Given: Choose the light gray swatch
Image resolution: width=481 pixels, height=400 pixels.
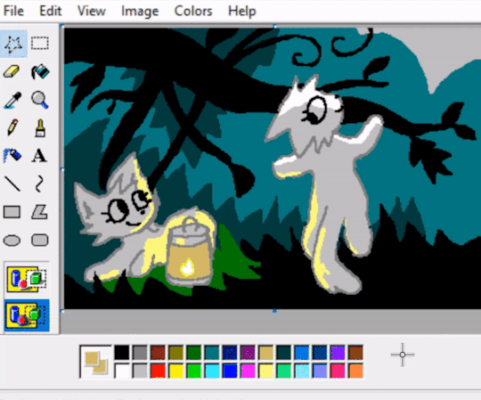Looking at the screenshot, I should [x=140, y=371].
